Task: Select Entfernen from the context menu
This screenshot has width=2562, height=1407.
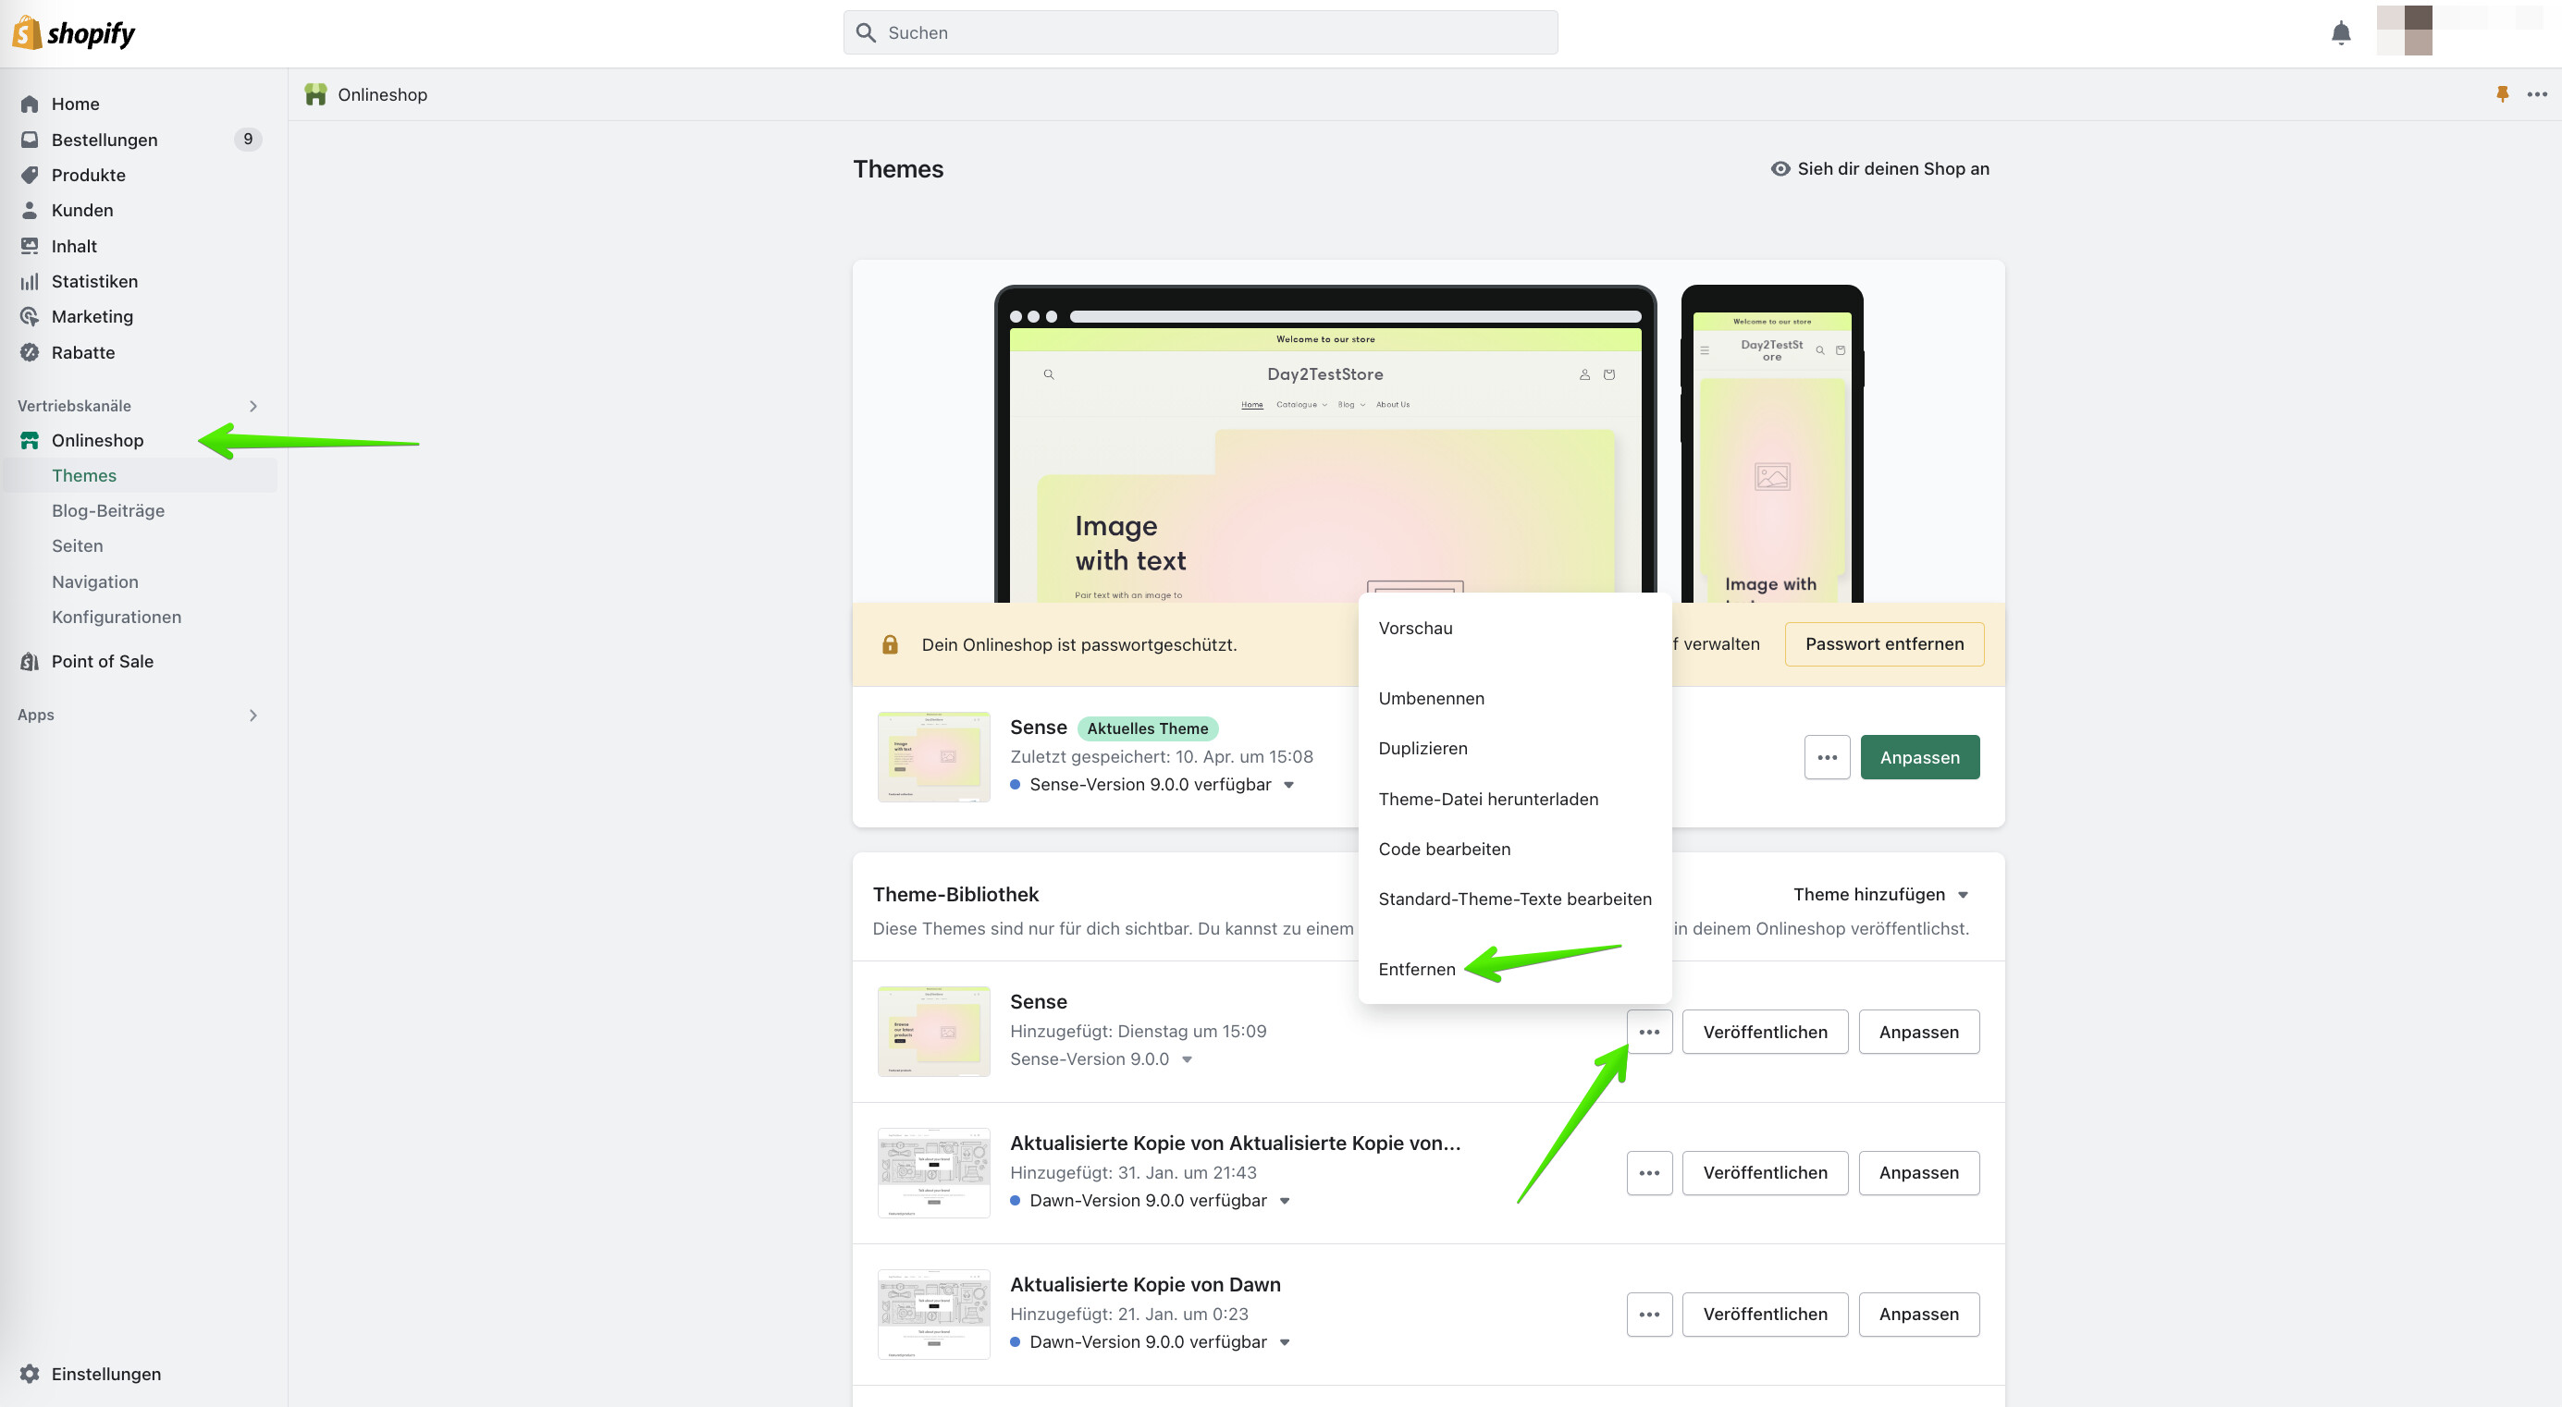Action: tap(1416, 969)
